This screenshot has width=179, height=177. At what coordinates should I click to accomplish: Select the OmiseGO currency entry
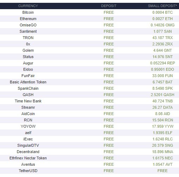(28, 25)
